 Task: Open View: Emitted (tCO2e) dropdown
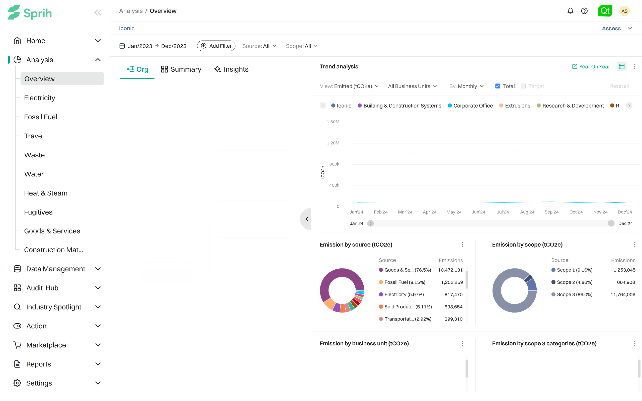[x=349, y=86]
